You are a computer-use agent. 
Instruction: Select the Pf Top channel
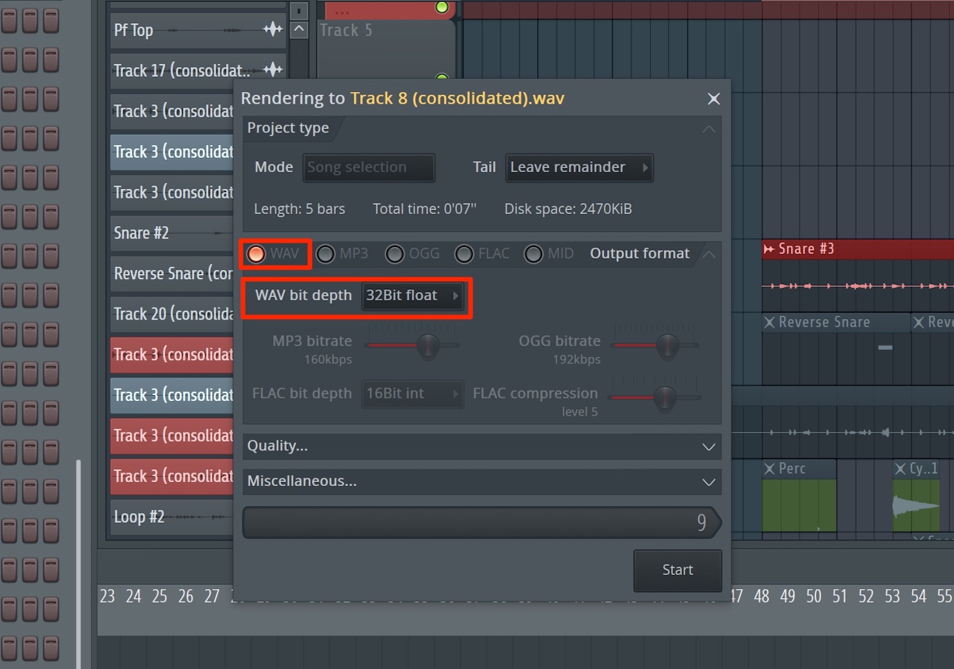point(198,30)
